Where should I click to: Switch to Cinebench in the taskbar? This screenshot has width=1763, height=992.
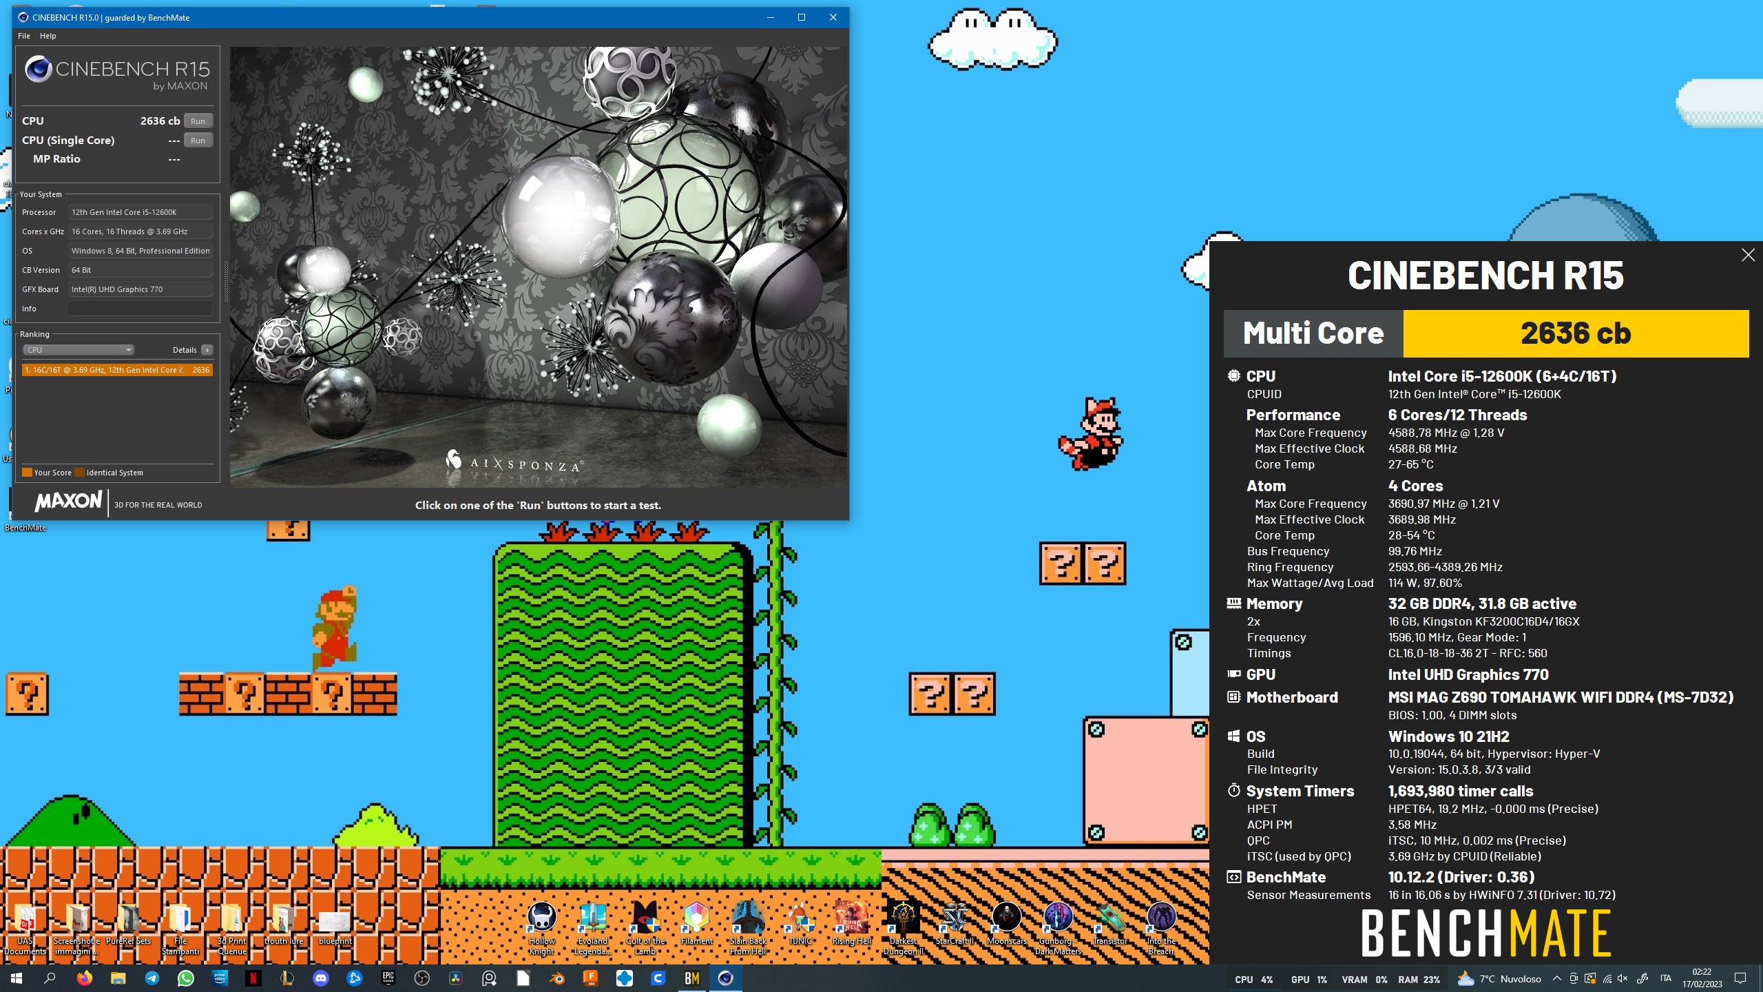click(x=725, y=978)
